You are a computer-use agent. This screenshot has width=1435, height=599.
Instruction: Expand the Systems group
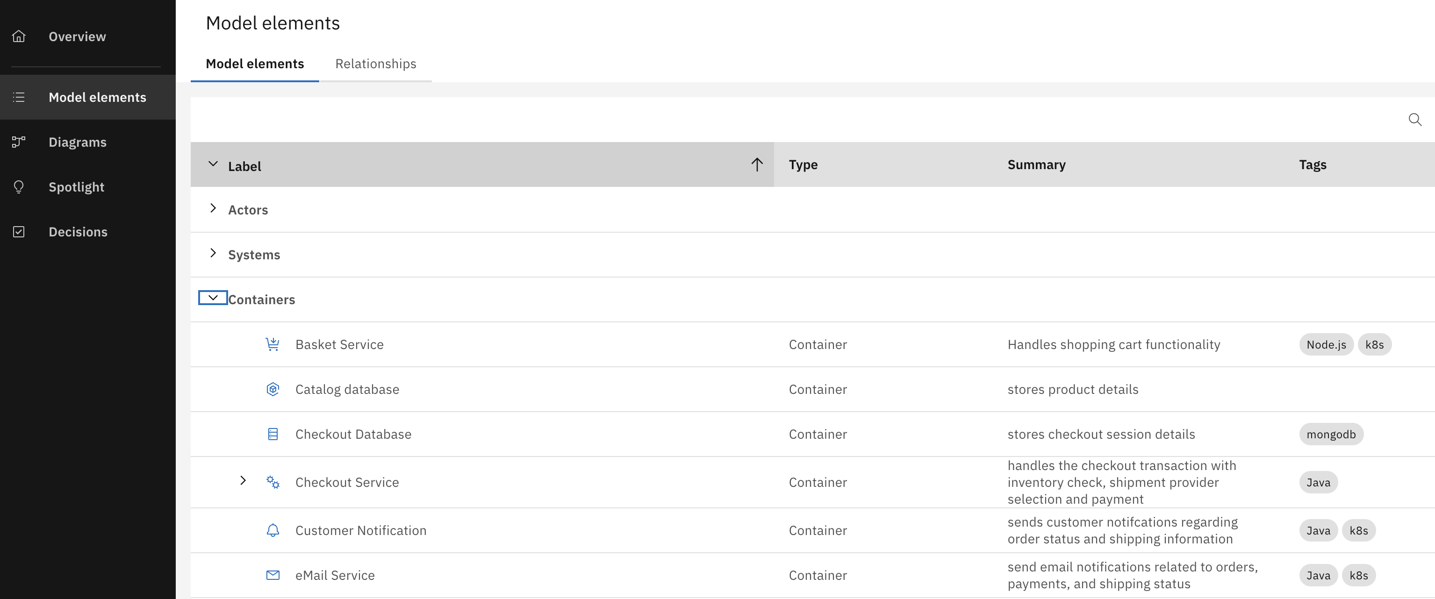(x=213, y=253)
